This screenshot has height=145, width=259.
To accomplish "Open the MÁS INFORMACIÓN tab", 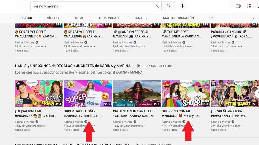I will point(179,18).
